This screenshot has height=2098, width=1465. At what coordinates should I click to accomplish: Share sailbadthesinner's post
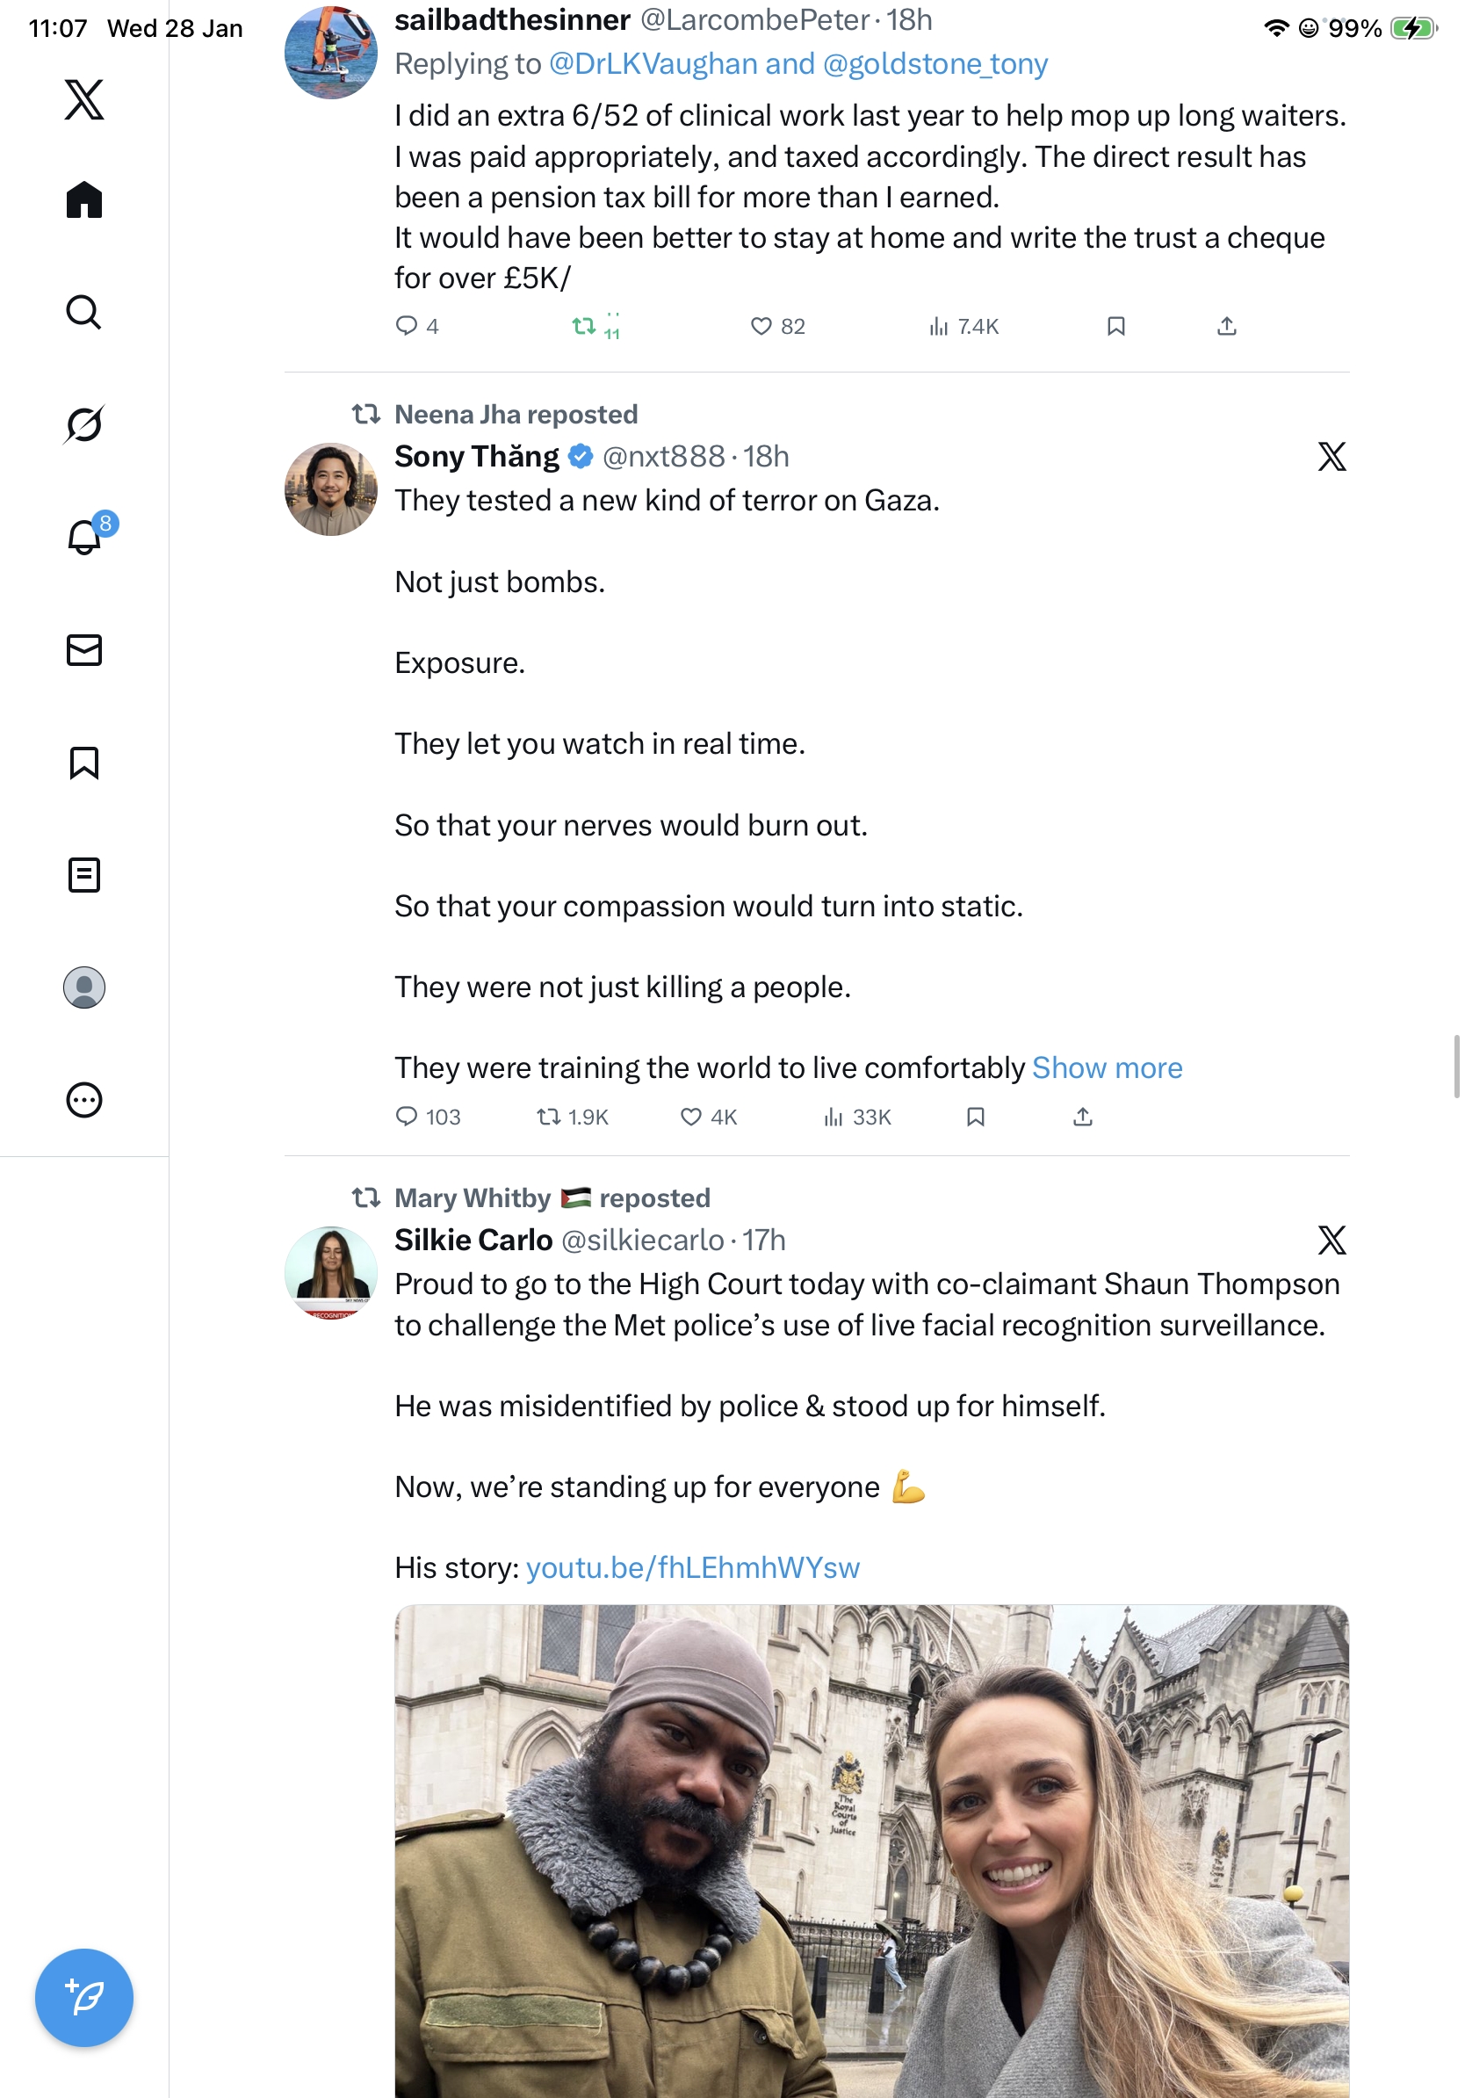point(1227,326)
